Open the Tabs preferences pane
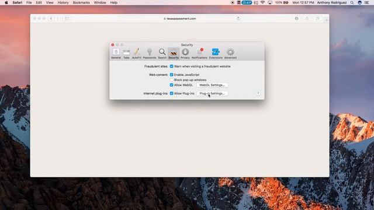Image resolution: width=374 pixels, height=210 pixels. tap(126, 54)
